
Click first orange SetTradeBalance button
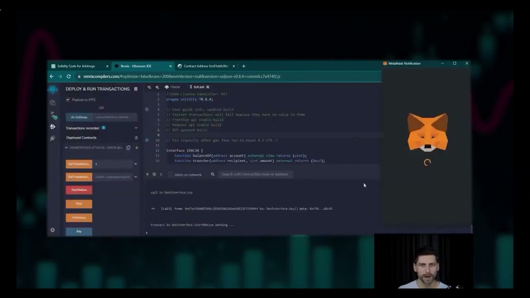point(79,164)
